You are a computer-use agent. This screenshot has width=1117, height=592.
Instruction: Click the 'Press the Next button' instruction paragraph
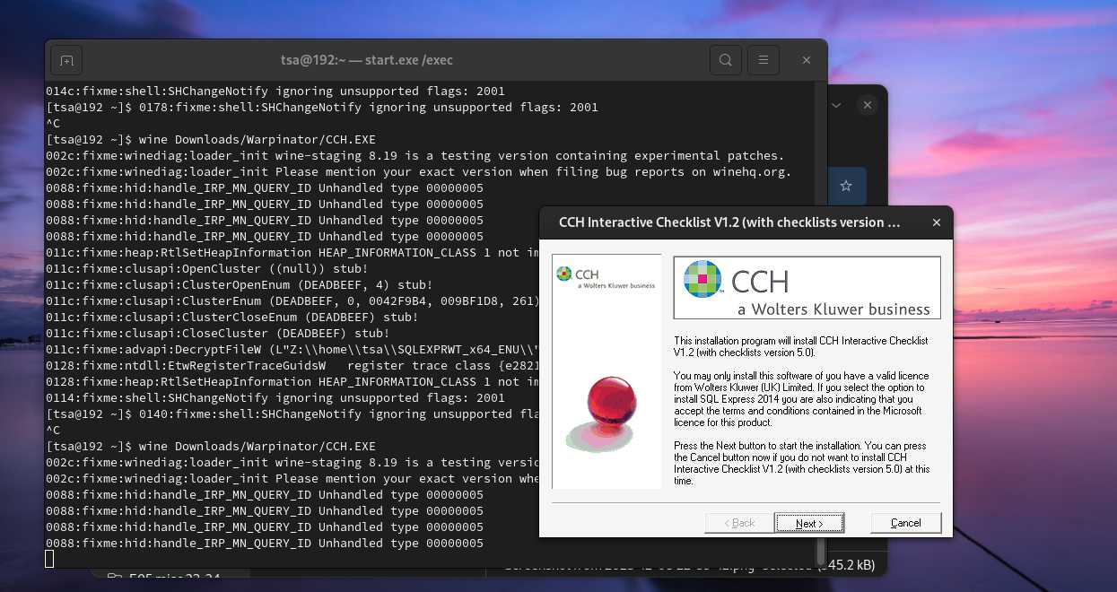pos(801,463)
